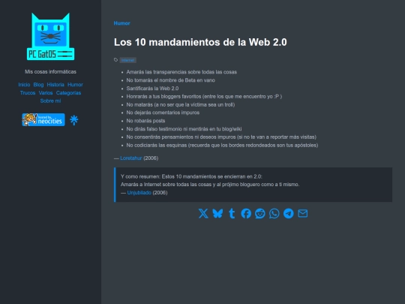This screenshot has width=405, height=304.
Task: Click item Santificarás la Web 2.0
Action: coord(152,89)
